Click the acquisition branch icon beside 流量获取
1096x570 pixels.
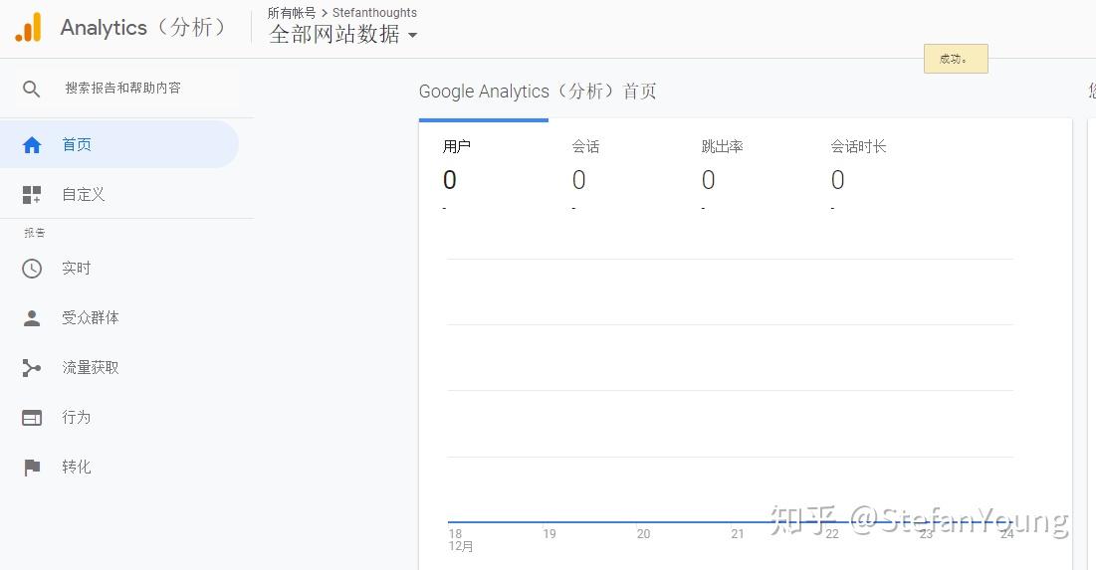(x=32, y=368)
